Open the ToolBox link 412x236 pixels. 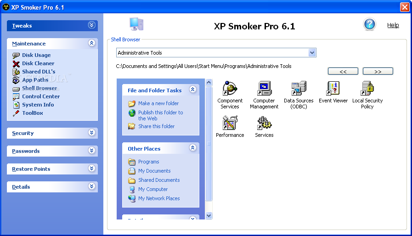pyautogui.click(x=32, y=113)
